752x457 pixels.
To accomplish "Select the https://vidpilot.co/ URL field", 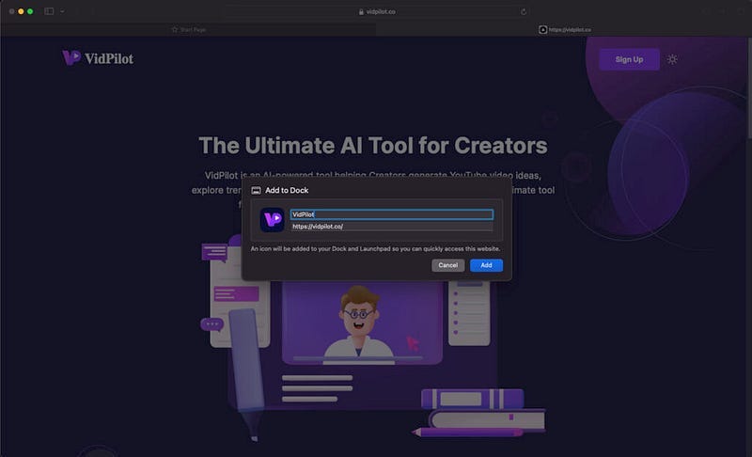I will [x=391, y=227].
